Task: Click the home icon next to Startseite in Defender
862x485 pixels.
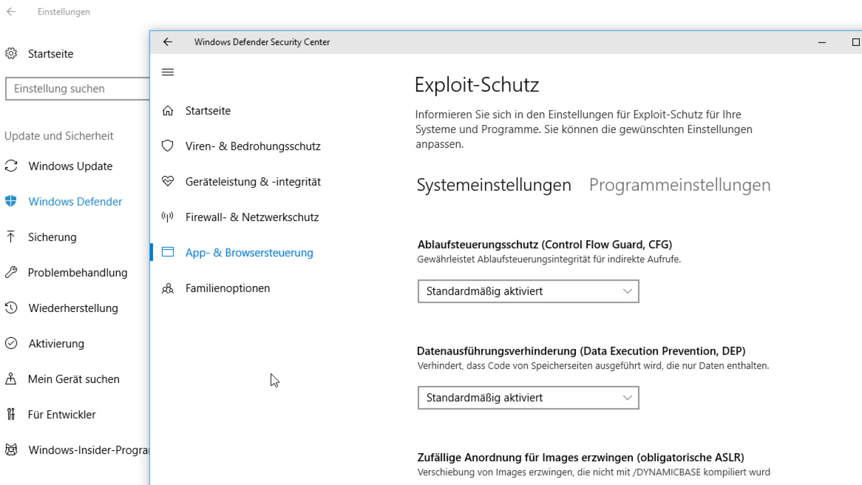Action: tap(168, 110)
